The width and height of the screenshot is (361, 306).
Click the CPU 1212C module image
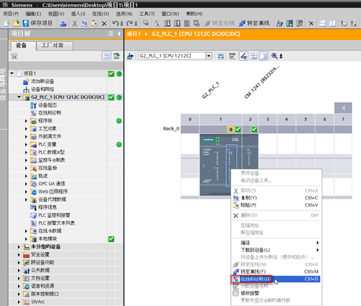tap(221, 165)
